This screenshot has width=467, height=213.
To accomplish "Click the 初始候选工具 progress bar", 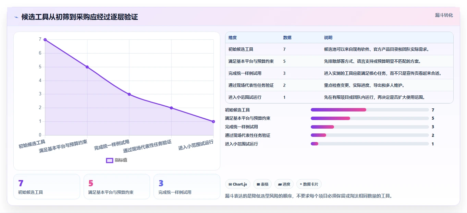I will click(370, 110).
